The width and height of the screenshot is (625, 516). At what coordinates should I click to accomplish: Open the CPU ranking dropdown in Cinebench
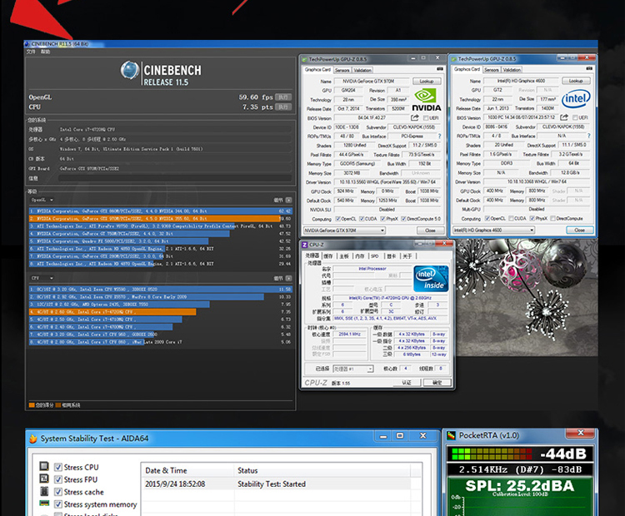point(42,278)
